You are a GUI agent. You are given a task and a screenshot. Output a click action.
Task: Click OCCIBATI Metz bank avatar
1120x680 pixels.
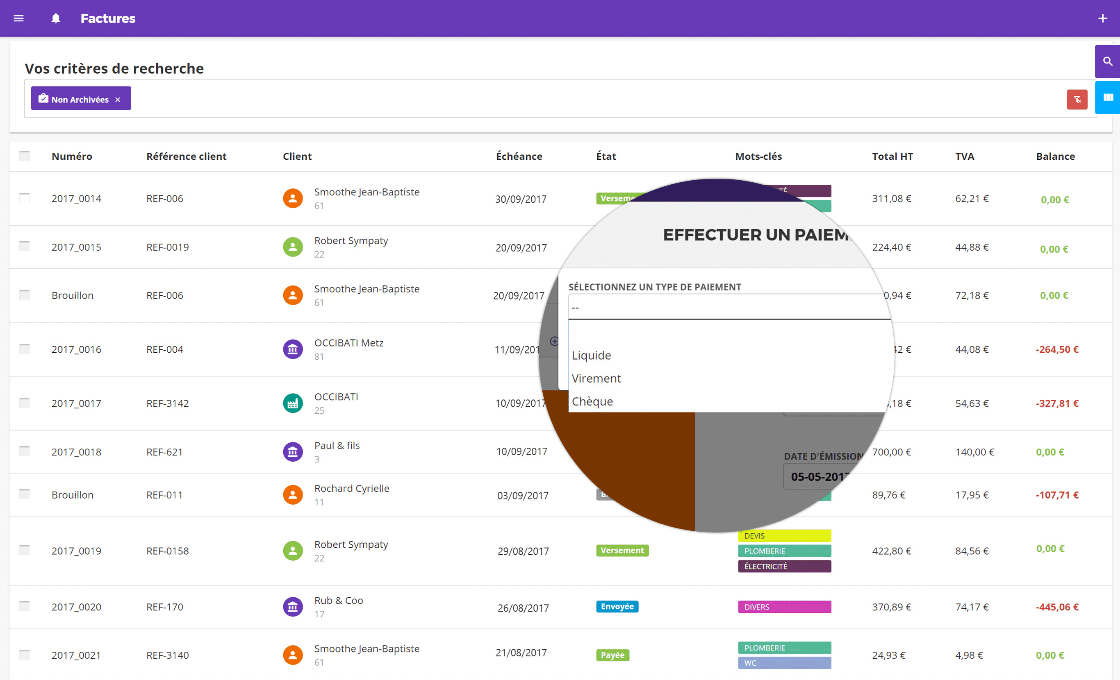[x=293, y=349]
